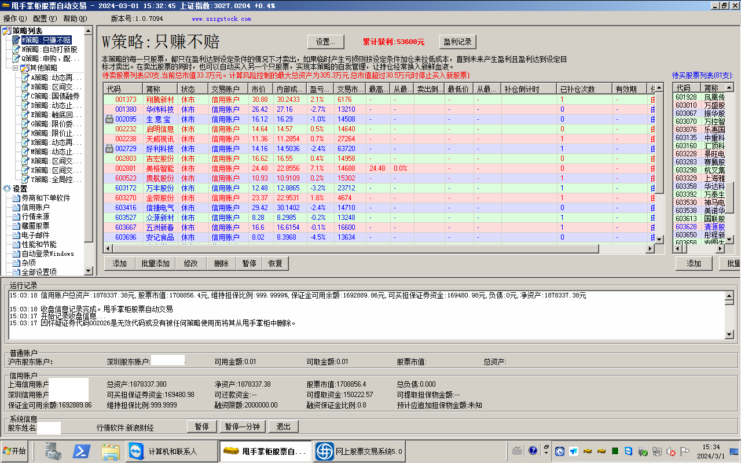This screenshot has width=741, height=463.
Task: Visit the www.sszgstock.com link
Action: pos(221,19)
